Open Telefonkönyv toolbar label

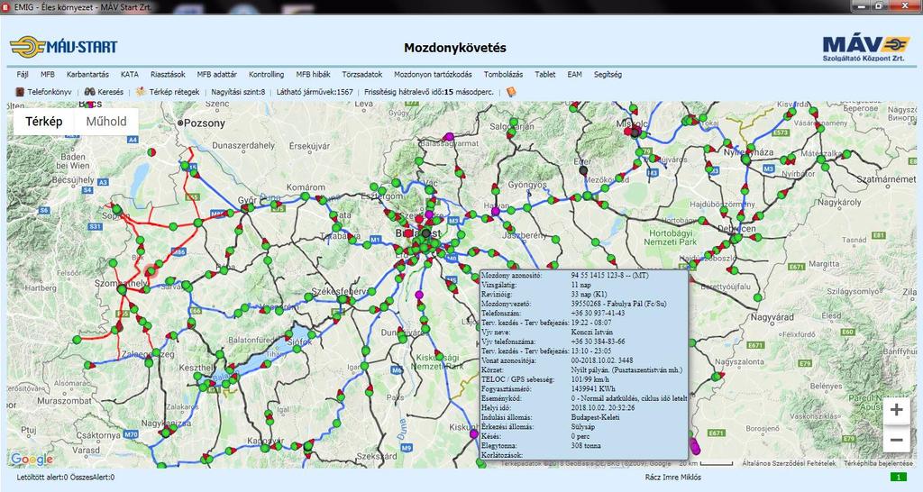click(50, 93)
